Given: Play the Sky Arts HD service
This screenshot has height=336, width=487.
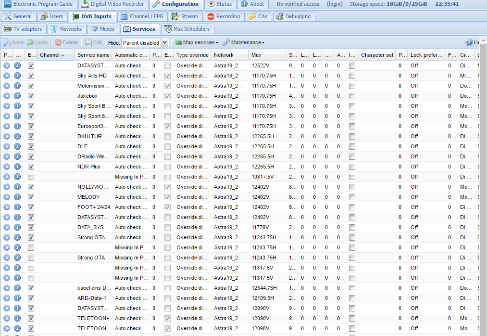Looking at the screenshot, I should coord(7,76).
